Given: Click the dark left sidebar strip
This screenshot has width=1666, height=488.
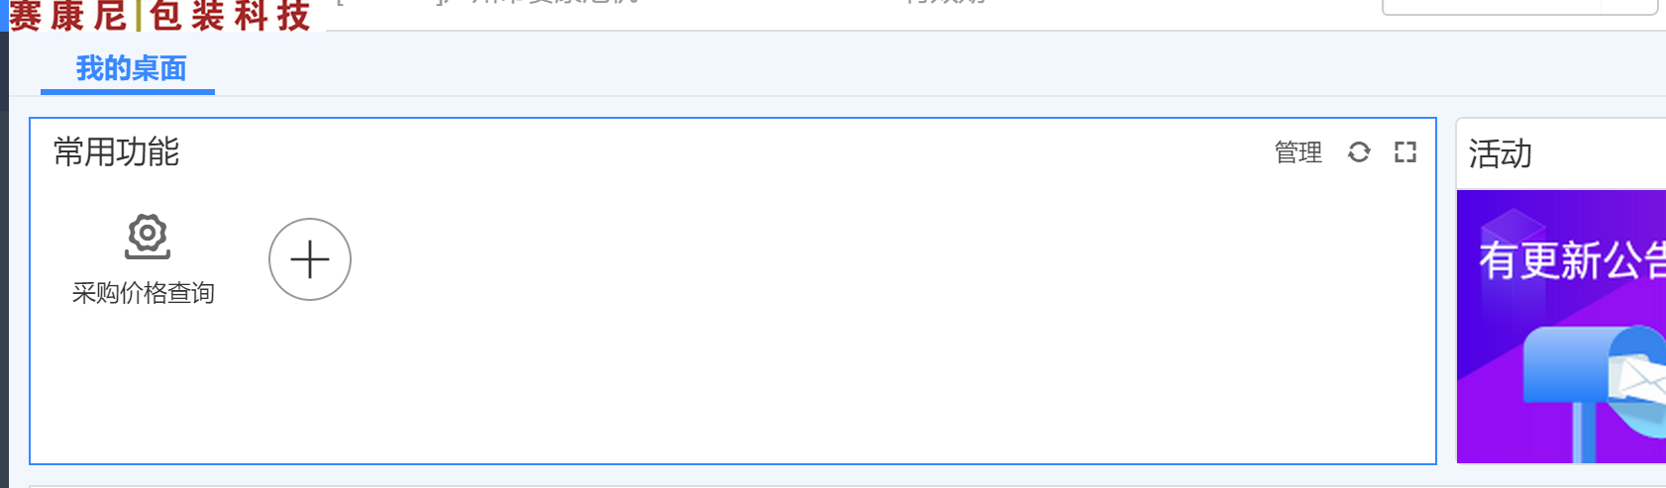Looking at the screenshot, I should [4, 257].
